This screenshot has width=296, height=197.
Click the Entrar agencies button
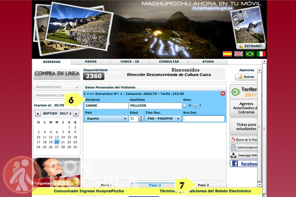tap(246, 77)
